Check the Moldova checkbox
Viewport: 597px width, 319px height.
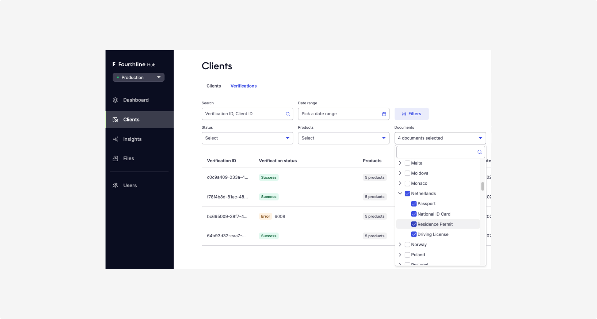(x=407, y=173)
